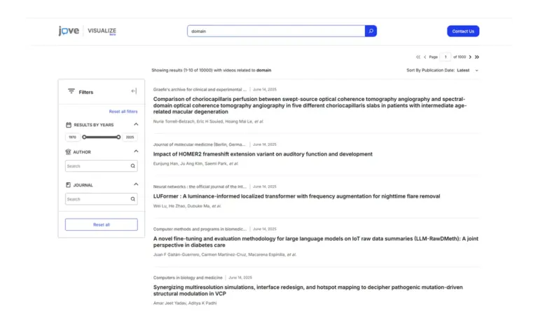Collapse the Filters panel with arrow icon
The width and height of the screenshot is (538, 312).
(x=134, y=91)
